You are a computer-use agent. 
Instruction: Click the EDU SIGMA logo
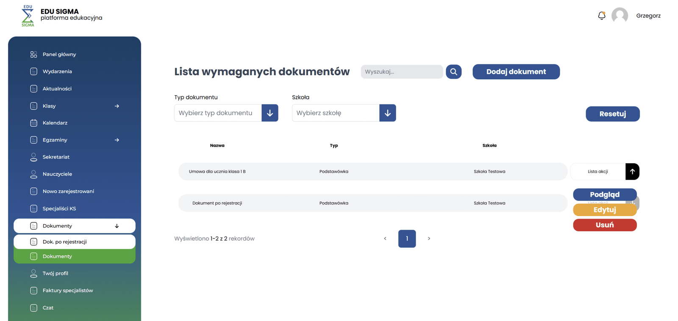pos(28,16)
